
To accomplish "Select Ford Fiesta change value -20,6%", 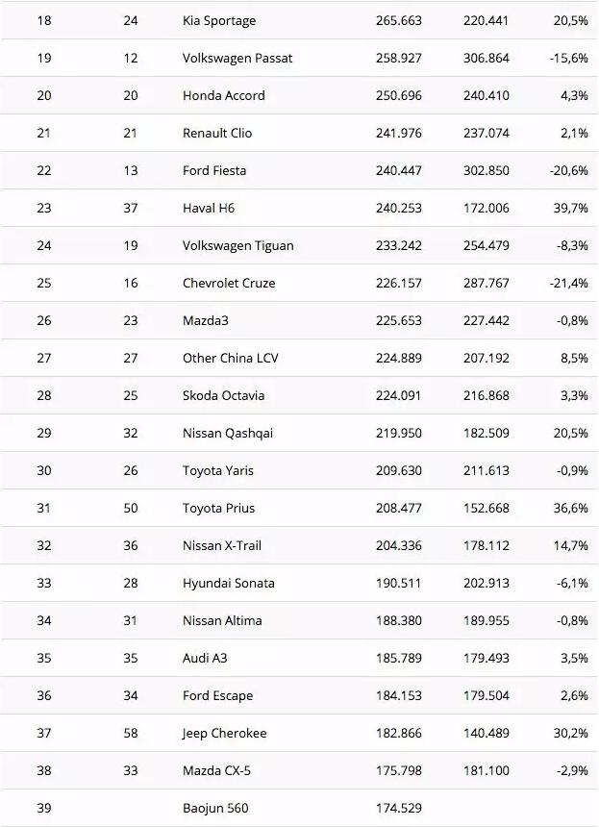I will [568, 170].
